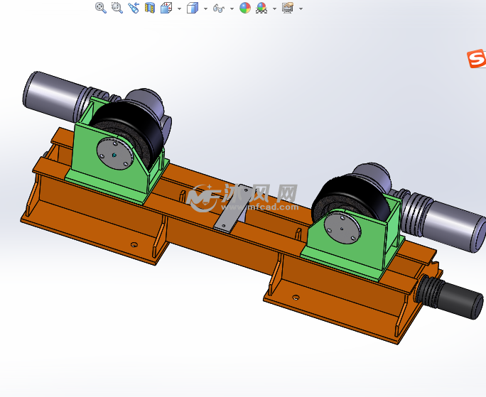Click the View Settings monitor icon
Image resolution: width=486 pixels, height=397 pixels.
[288, 8]
